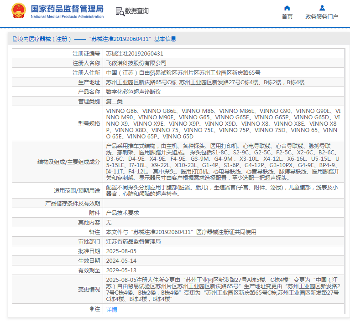Screen dimensions: 350x321
Task: Click the 数据查询 heading text
Action: click(x=137, y=11)
